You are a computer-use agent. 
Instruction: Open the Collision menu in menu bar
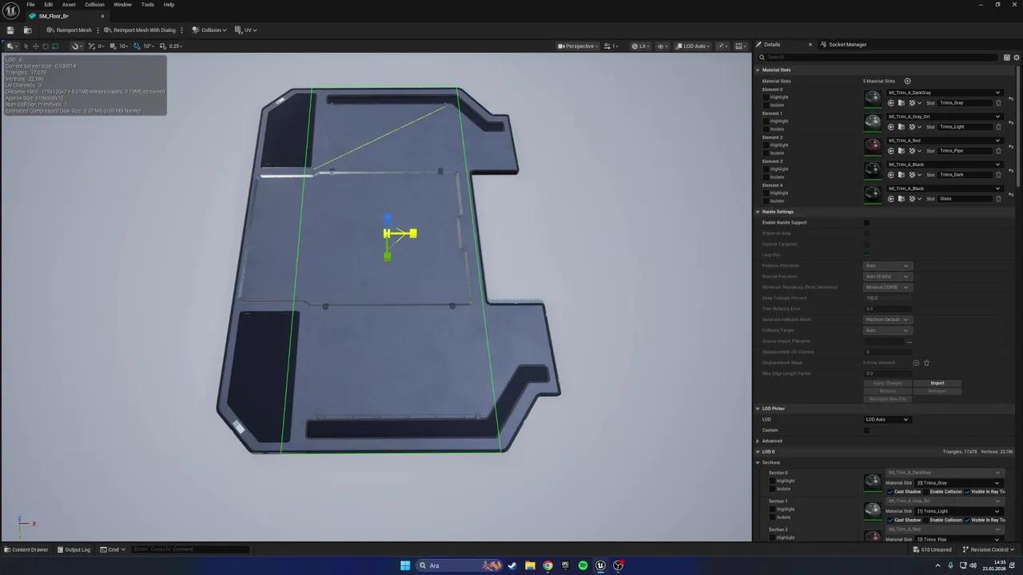[94, 5]
